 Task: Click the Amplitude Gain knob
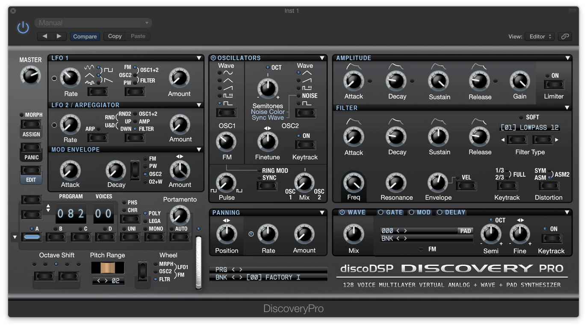coord(519,81)
